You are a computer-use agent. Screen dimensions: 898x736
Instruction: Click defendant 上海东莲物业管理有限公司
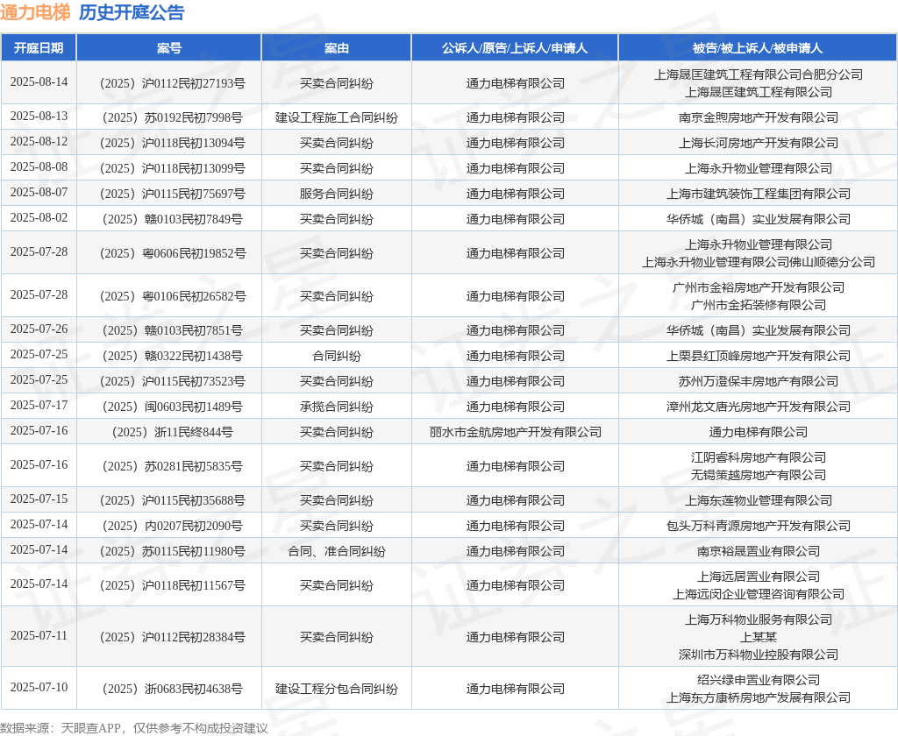click(x=759, y=501)
